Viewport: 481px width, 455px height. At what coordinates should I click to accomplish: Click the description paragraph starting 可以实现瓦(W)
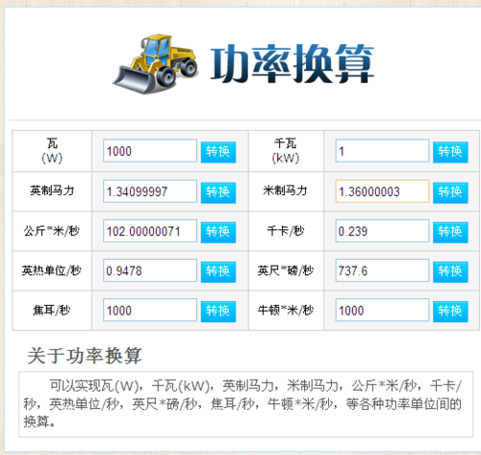[242, 403]
